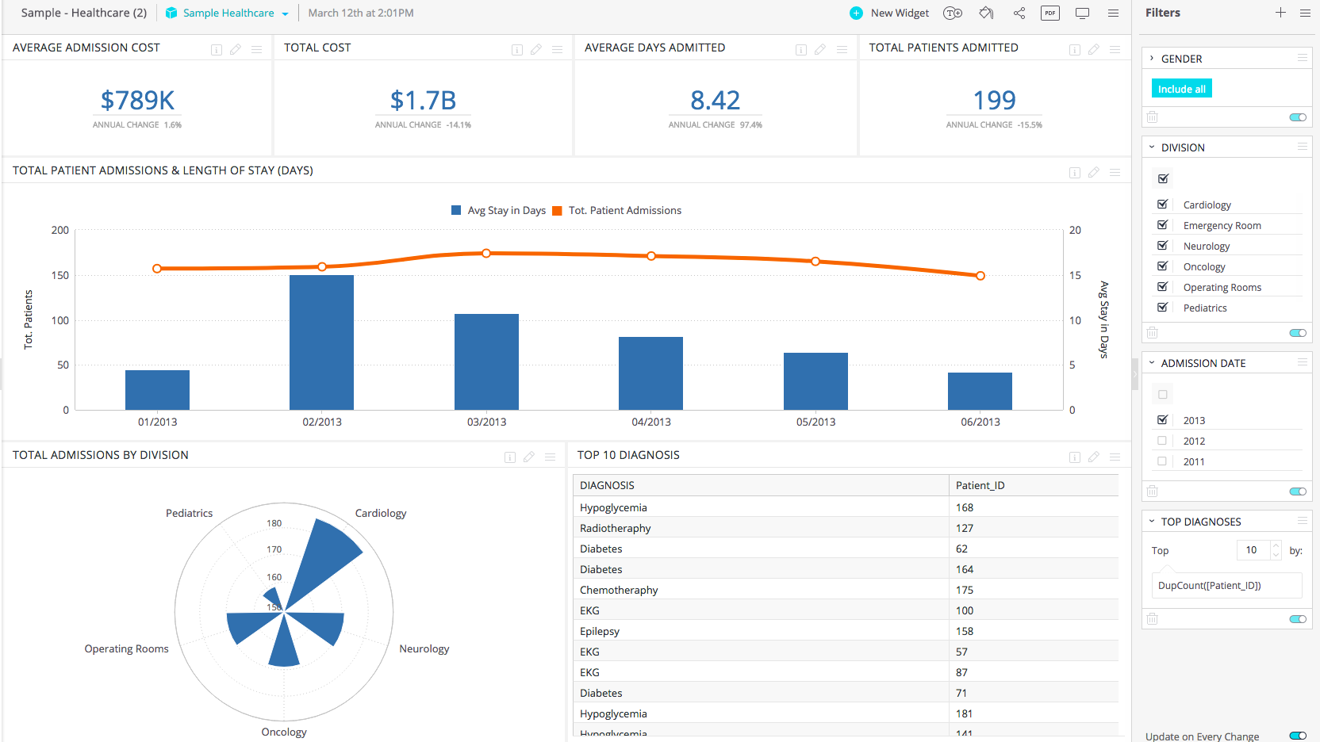
Task: Open the Share dashboard icon
Action: (1019, 13)
